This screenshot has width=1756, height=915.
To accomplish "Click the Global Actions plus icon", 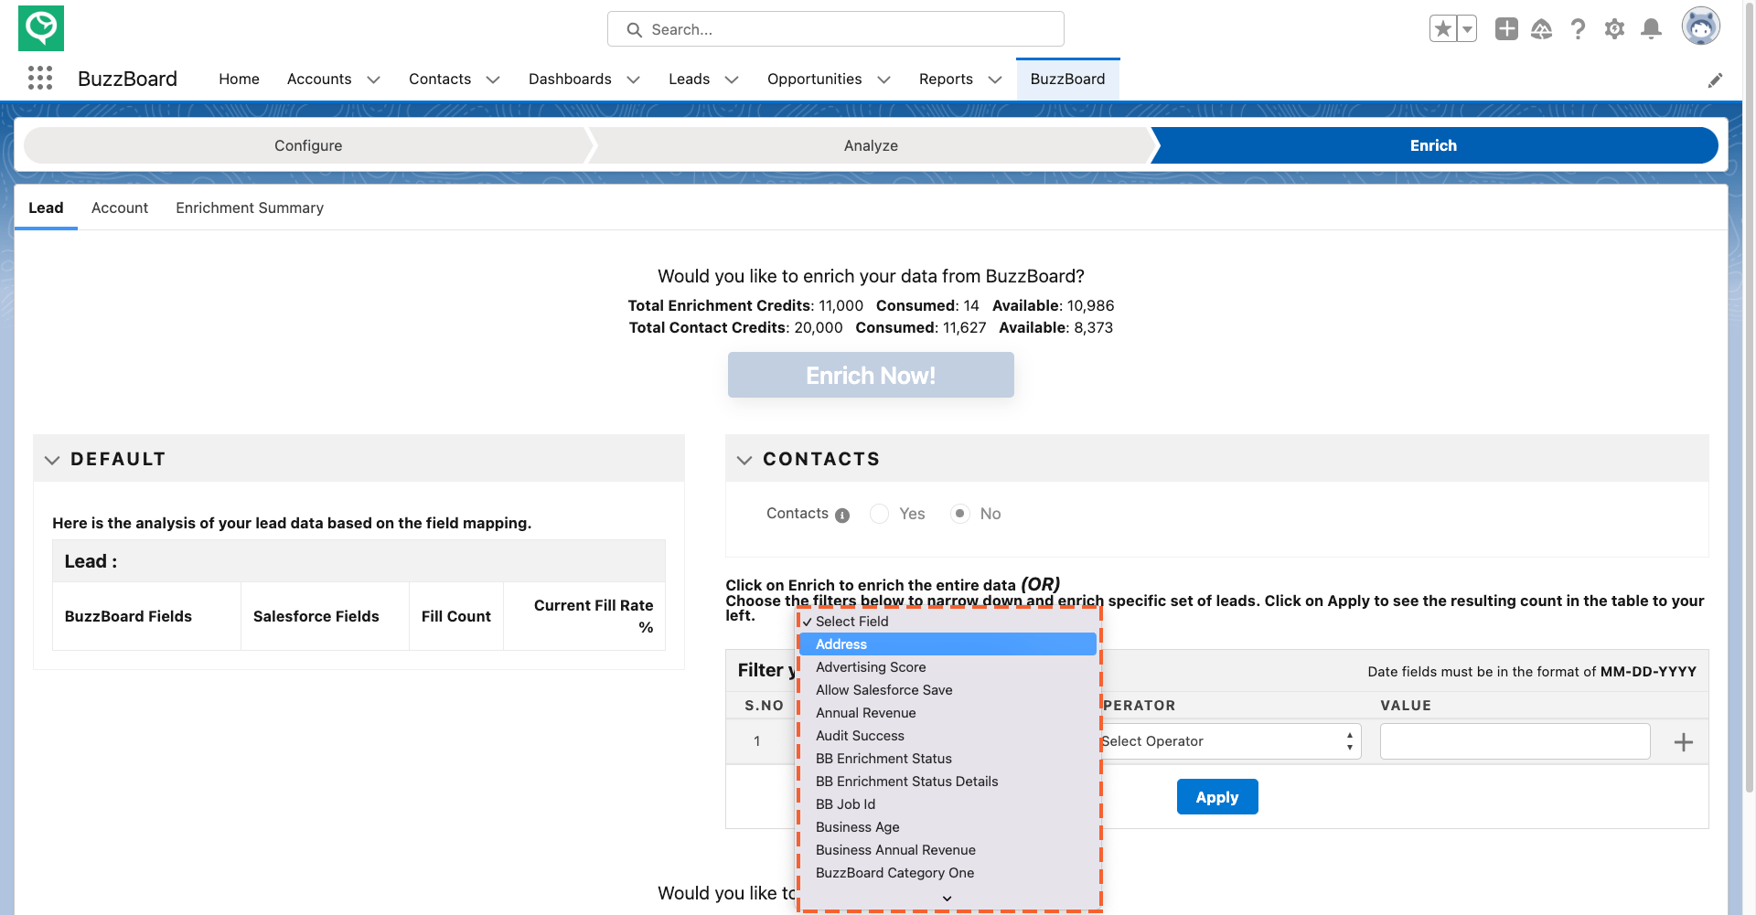I will click(x=1506, y=29).
